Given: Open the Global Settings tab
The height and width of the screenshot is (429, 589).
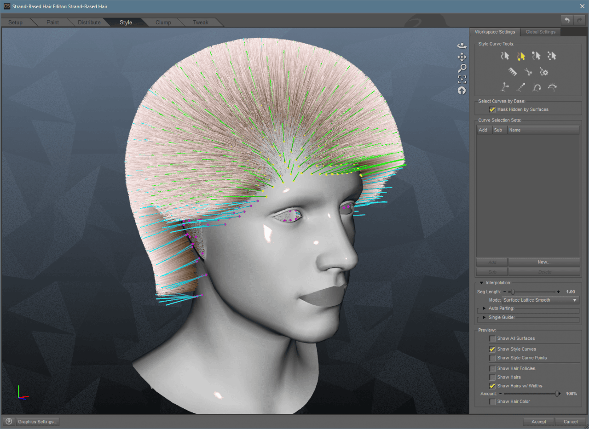Looking at the screenshot, I should (540, 32).
